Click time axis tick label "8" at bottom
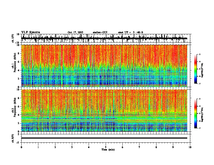This screenshot has height=165, width=214. (156, 147)
